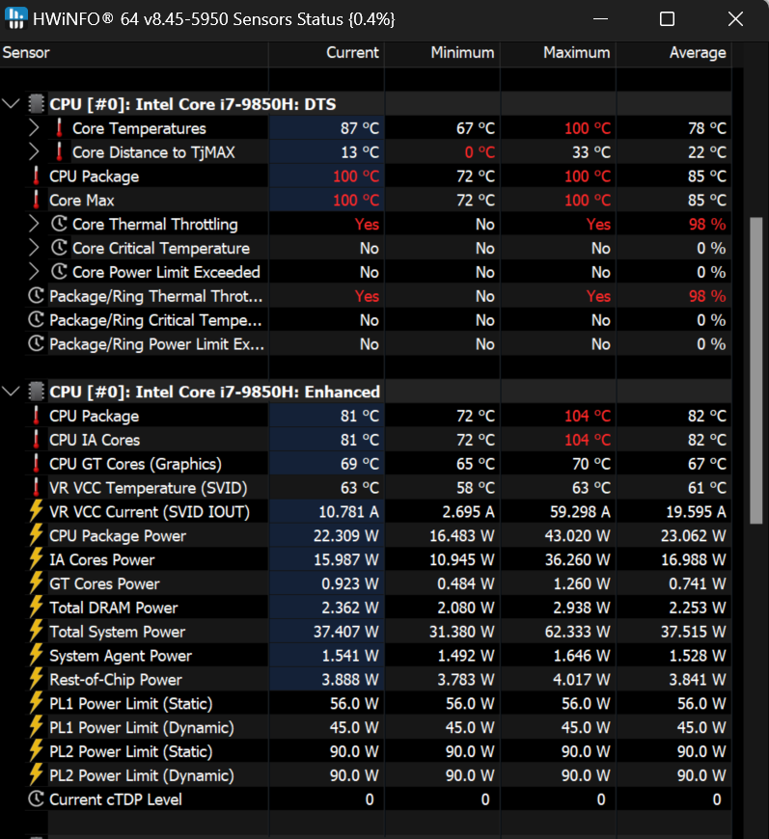
Task: Collapse the CPU DTS sensor group
Action: 12,104
